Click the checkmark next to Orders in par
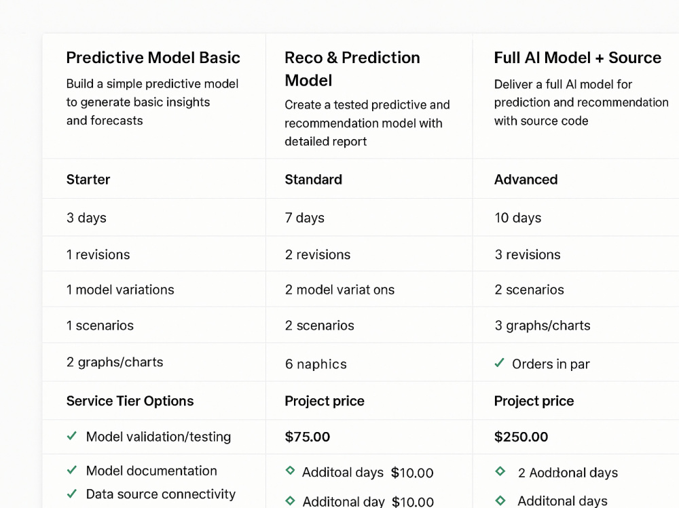 (499, 363)
